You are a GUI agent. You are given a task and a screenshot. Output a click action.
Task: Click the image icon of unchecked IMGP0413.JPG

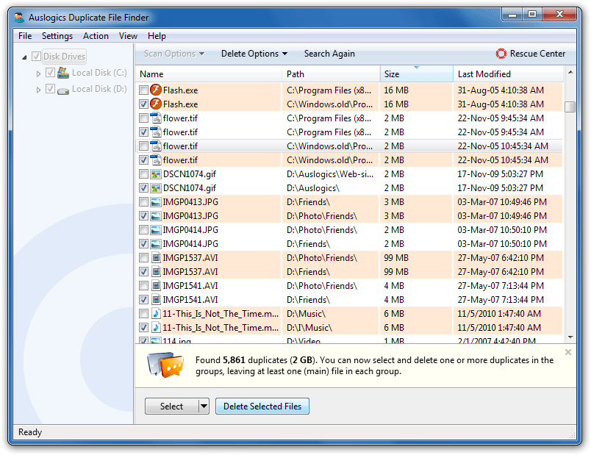click(156, 202)
